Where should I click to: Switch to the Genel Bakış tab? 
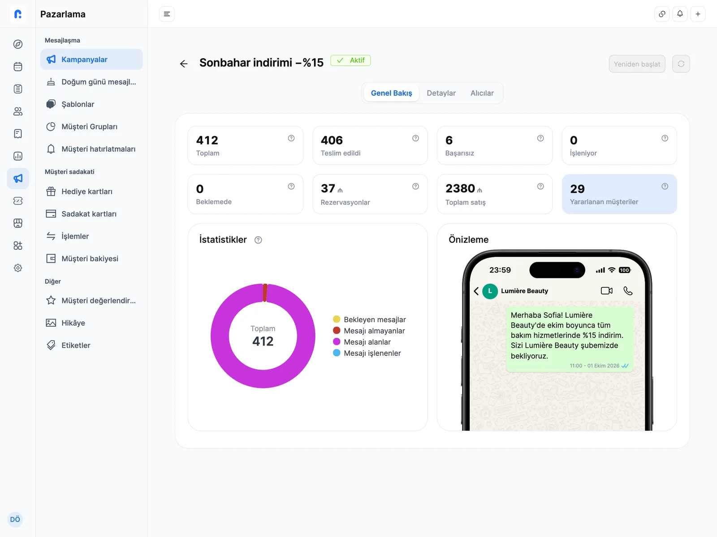click(x=391, y=93)
